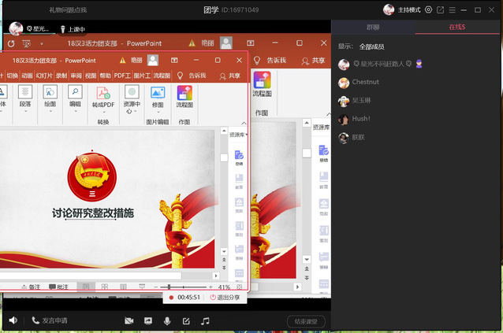The height and width of the screenshot is (333, 503).
Task: Expand the 段落 group dropdown arrow
Action: coord(26,112)
